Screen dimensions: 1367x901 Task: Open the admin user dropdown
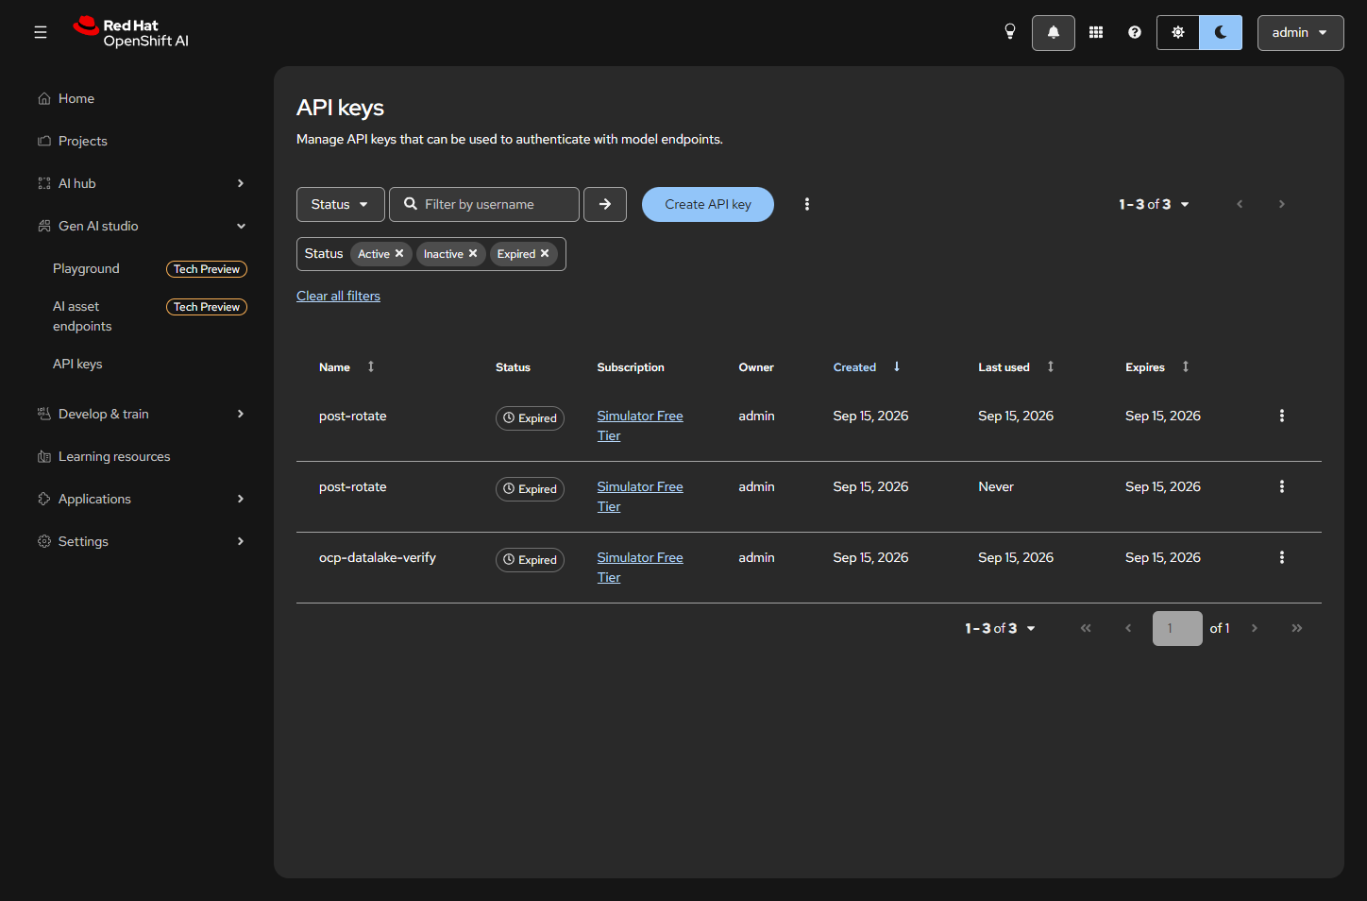coord(1300,33)
